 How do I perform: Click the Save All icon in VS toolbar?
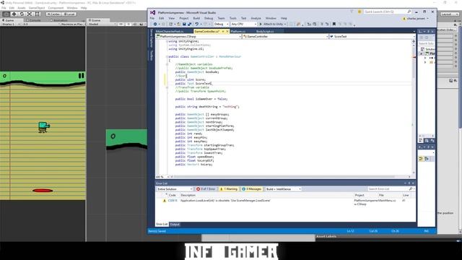tap(189, 24)
